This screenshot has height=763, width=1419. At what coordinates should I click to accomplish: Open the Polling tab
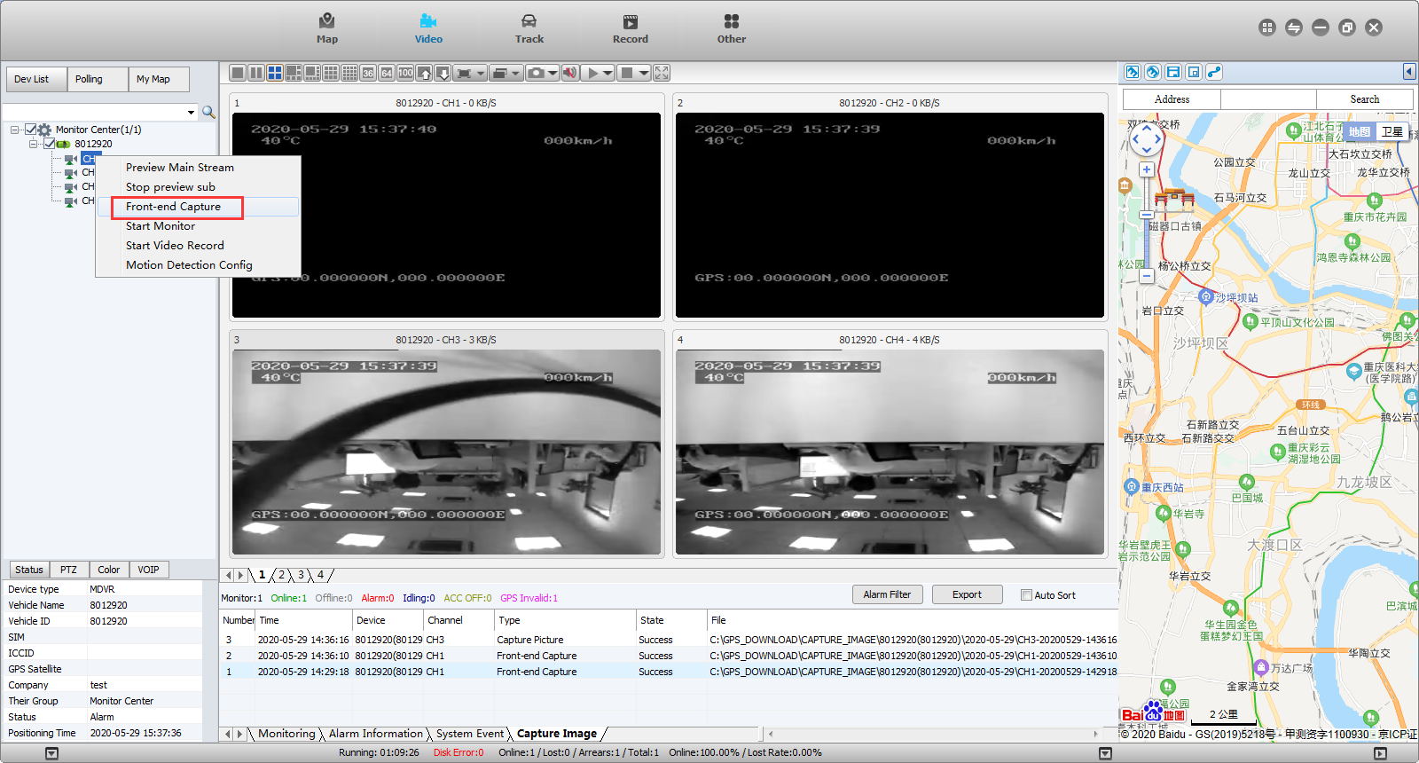(98, 79)
